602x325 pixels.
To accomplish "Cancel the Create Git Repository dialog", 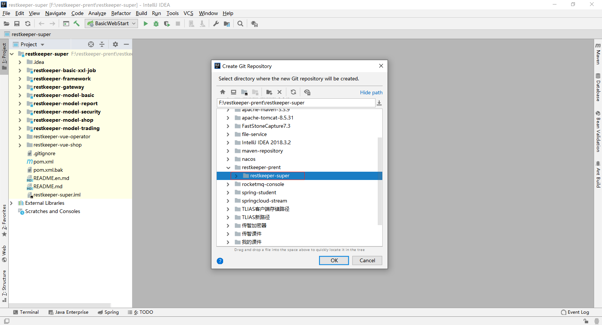I will coord(367,260).
